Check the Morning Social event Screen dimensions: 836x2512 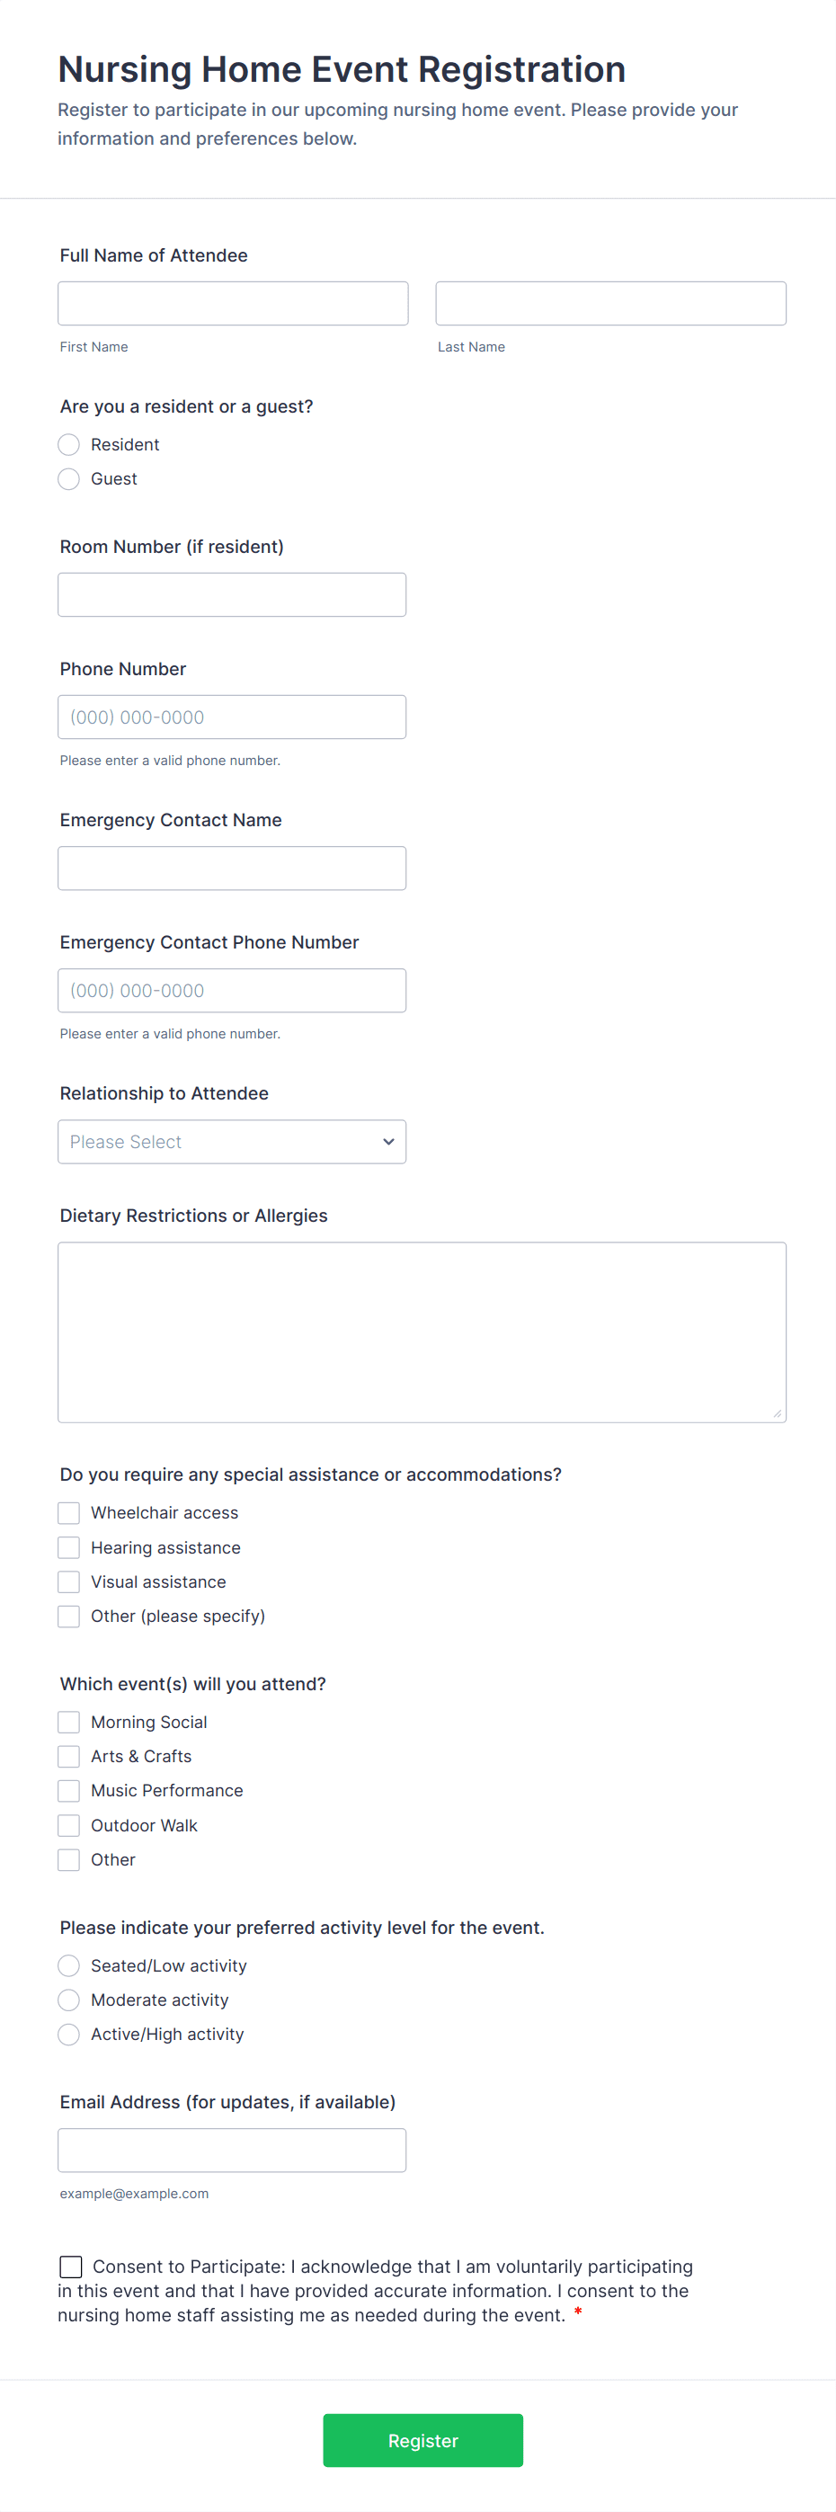point(68,1721)
